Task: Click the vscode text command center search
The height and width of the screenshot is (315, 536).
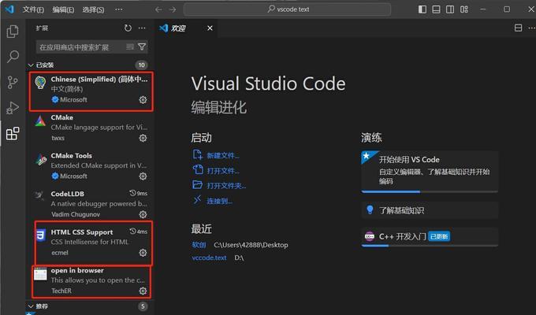Action: pyautogui.click(x=287, y=9)
